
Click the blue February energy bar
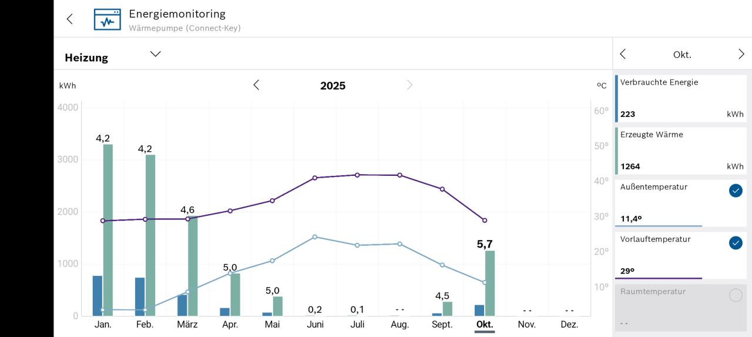point(140,296)
